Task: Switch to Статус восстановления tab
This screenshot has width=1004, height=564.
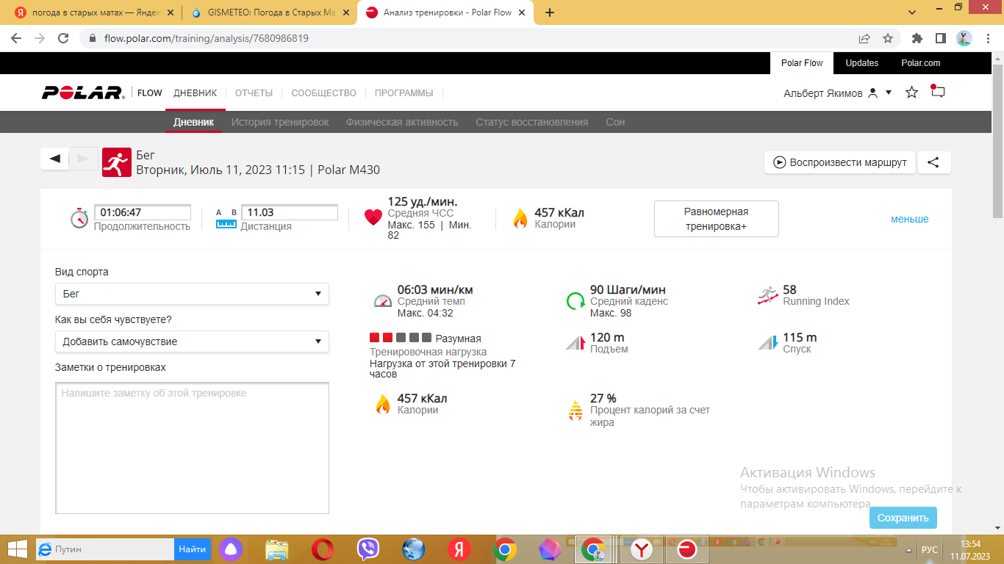Action: click(532, 122)
